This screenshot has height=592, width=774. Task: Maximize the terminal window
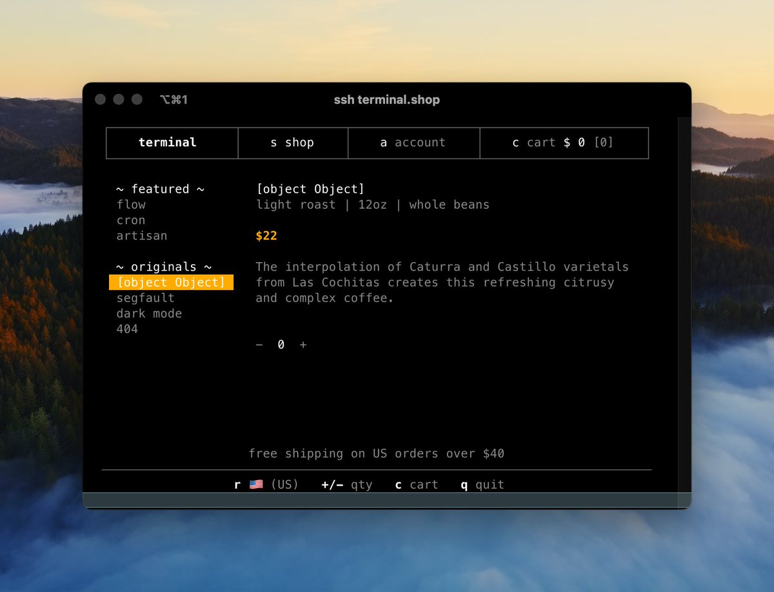pyautogui.click(x=137, y=99)
